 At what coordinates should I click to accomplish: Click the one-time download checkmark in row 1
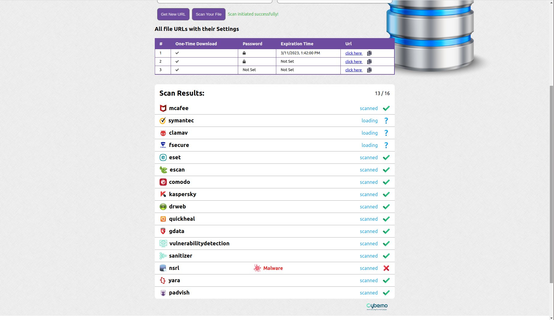tap(177, 53)
